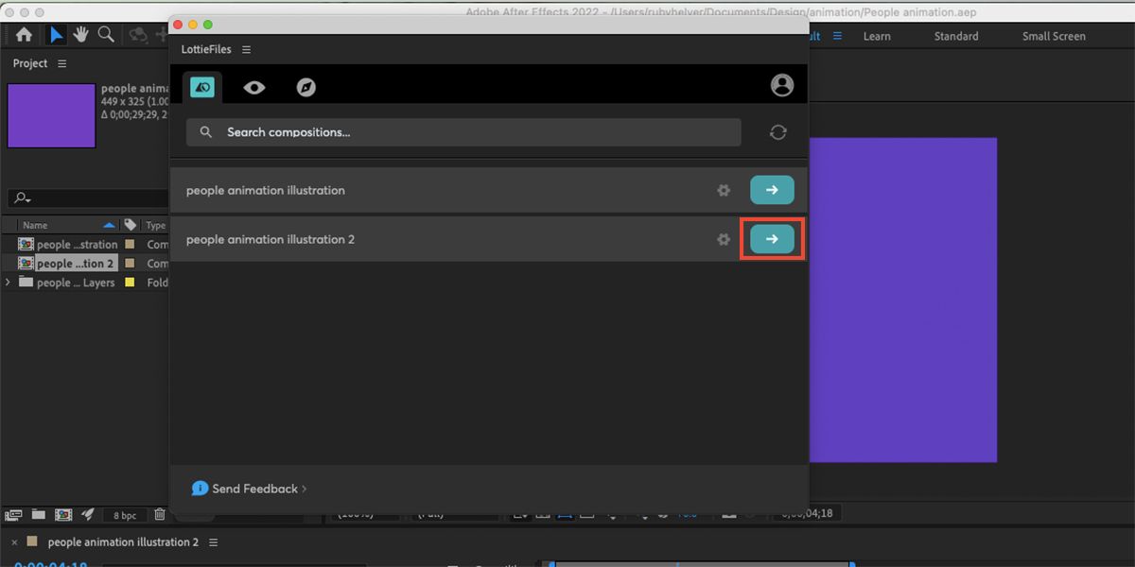The height and width of the screenshot is (567, 1135).
Task: Click the purple composition thumbnail in Project panel
Action: 52,115
